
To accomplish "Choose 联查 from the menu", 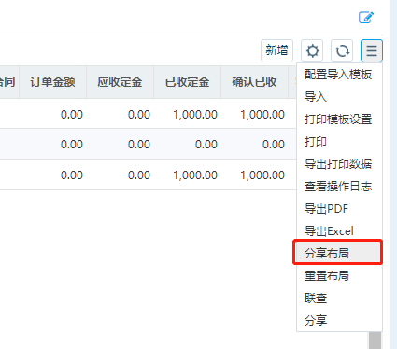I will [338, 299].
